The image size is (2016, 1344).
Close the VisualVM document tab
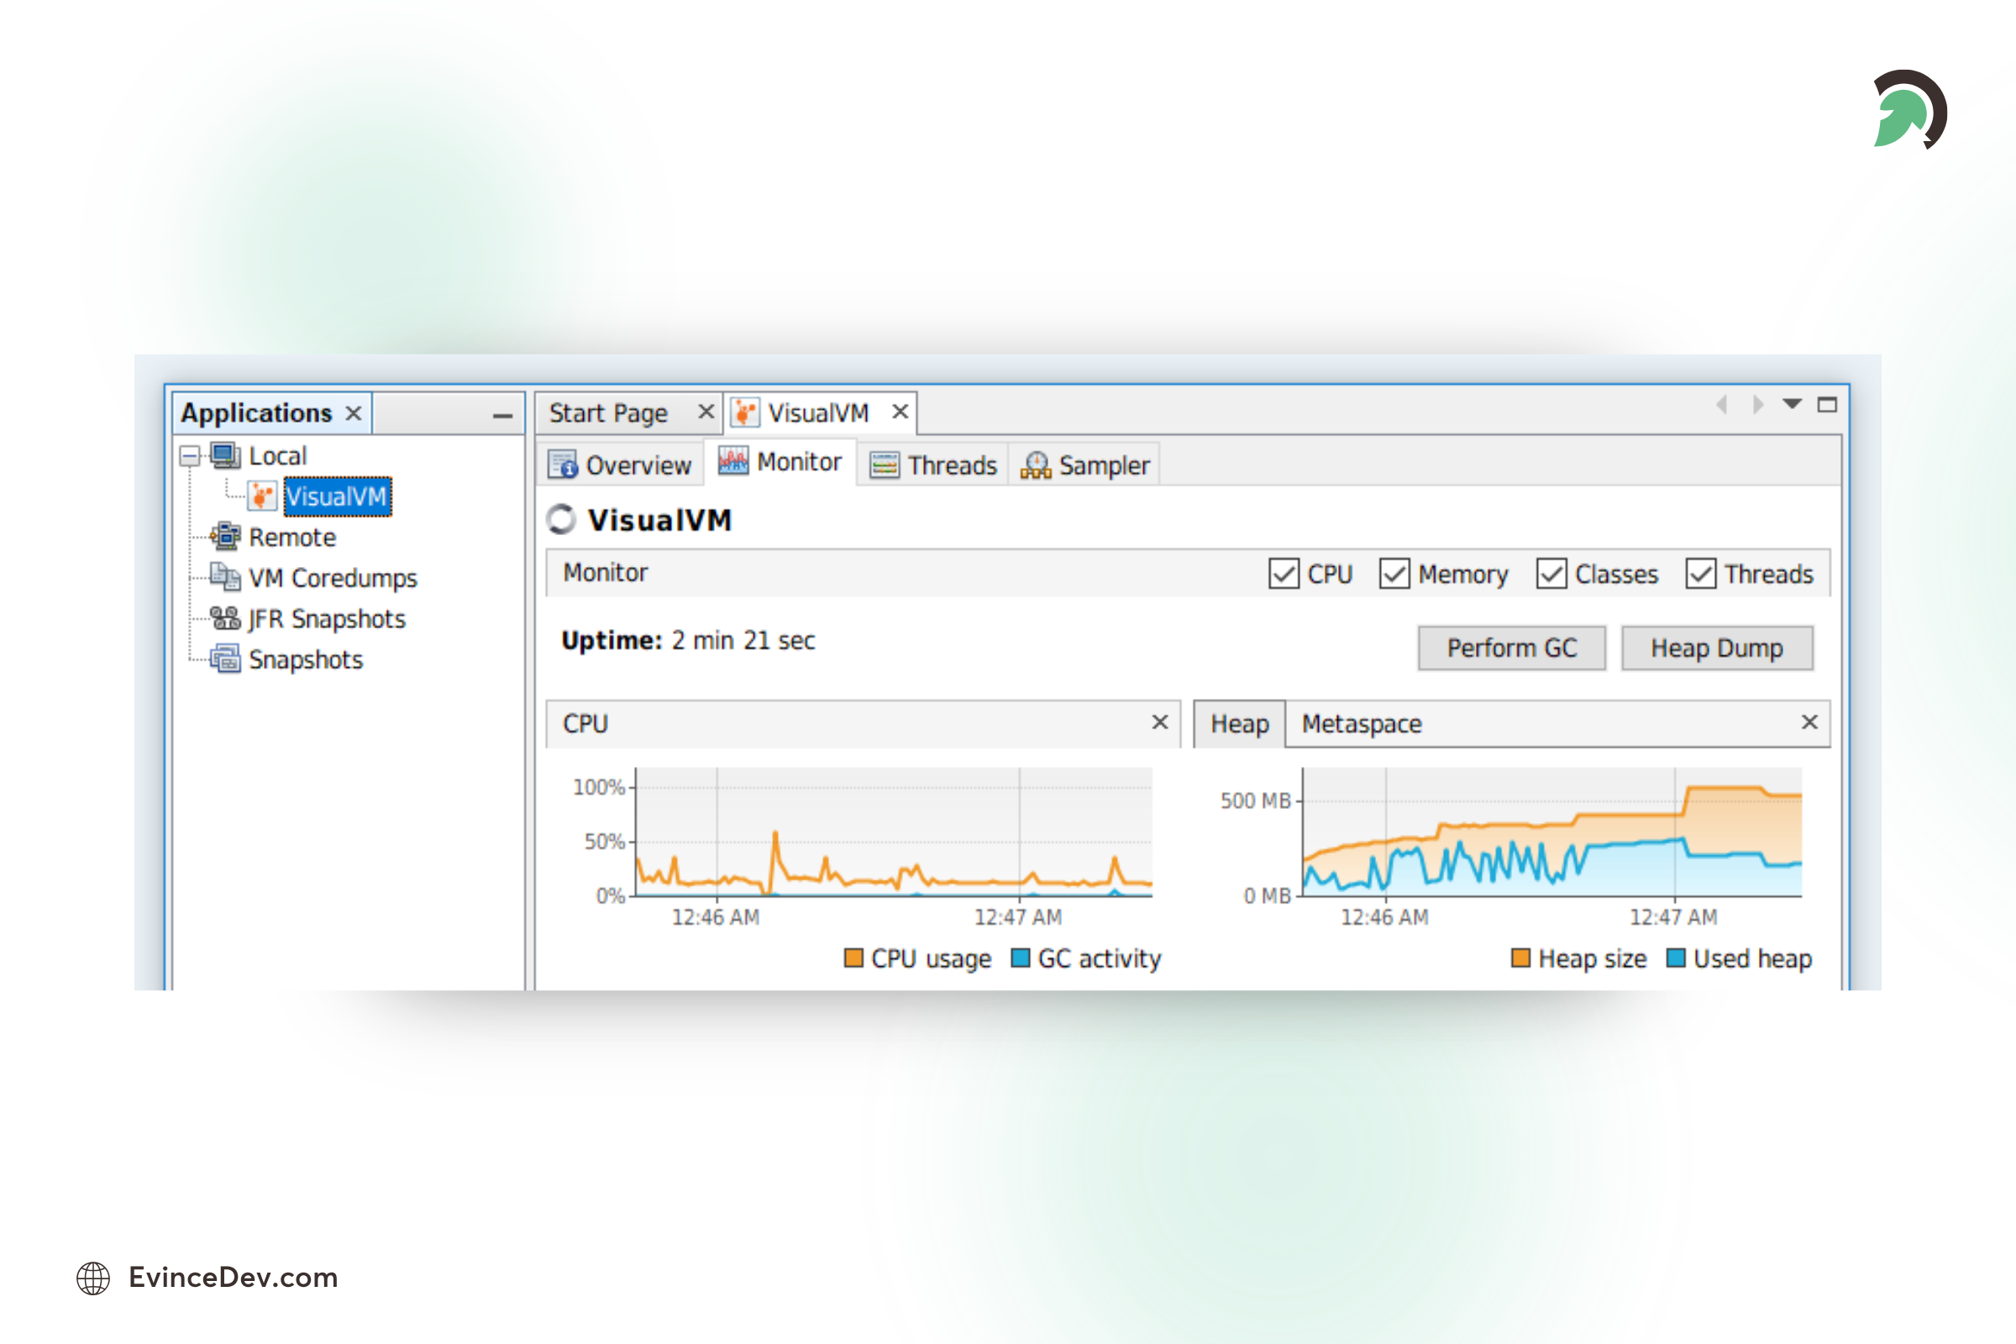(900, 412)
